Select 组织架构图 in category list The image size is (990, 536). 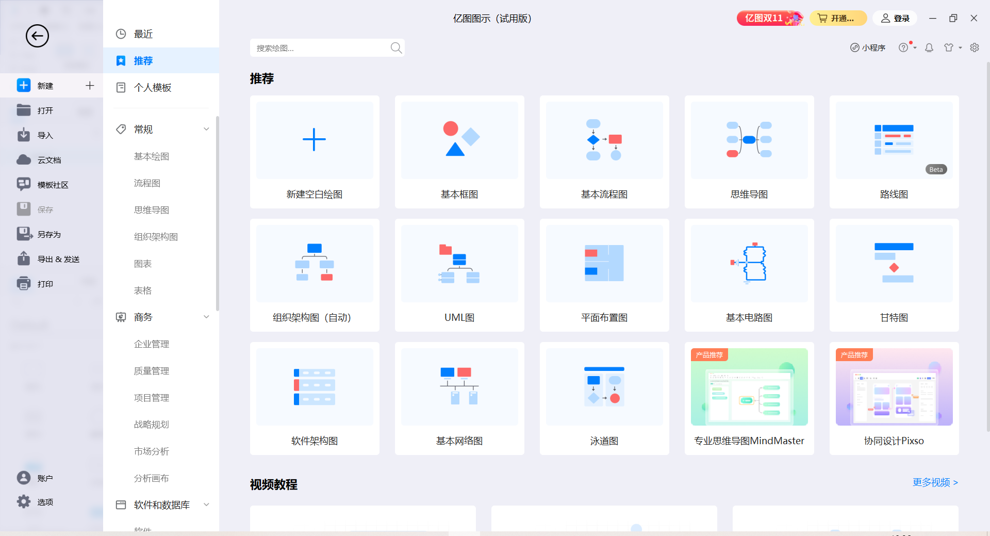pyautogui.click(x=156, y=237)
